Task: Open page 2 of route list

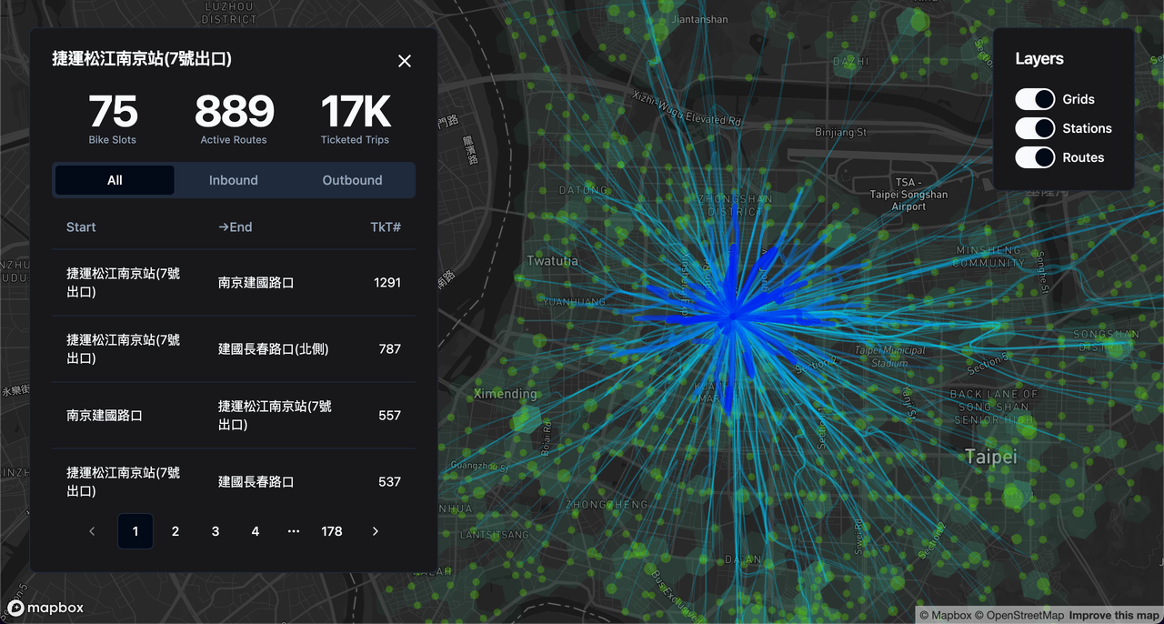Action: [x=176, y=531]
